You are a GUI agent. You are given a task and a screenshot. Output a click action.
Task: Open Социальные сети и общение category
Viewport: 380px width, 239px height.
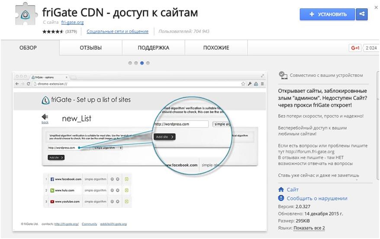point(118,31)
